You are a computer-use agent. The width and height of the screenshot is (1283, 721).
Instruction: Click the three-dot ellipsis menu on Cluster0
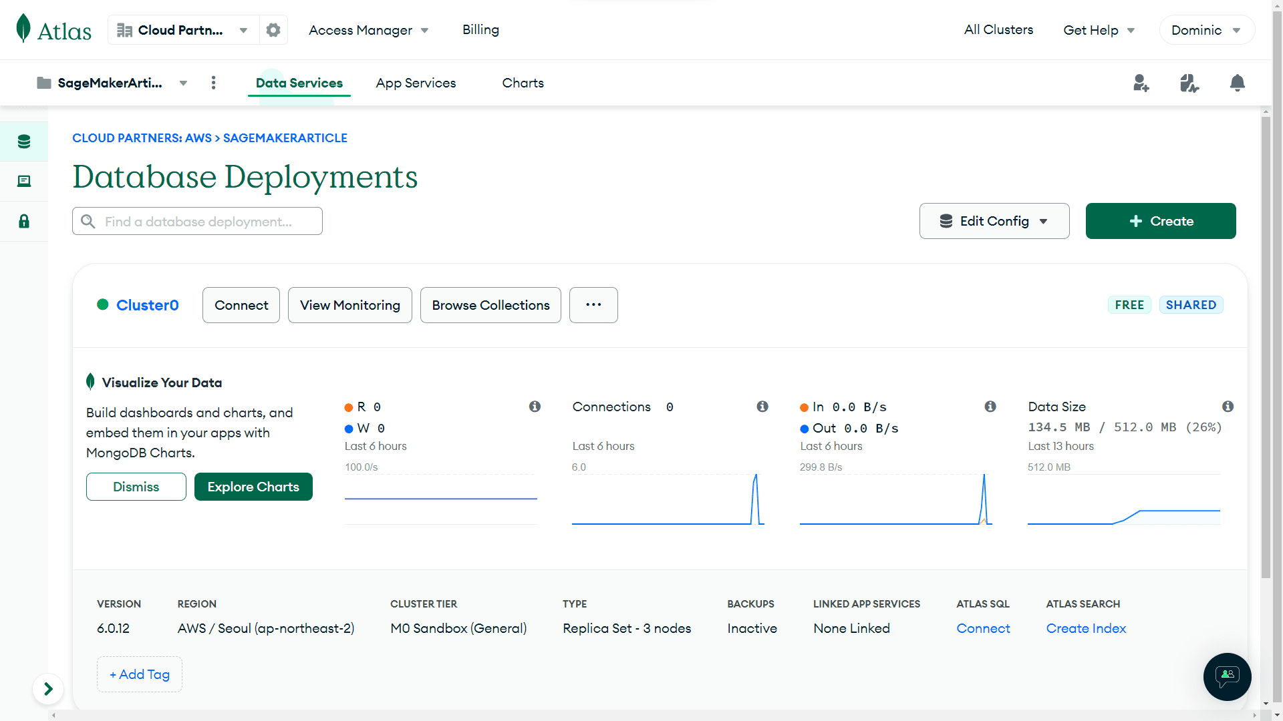tap(594, 304)
